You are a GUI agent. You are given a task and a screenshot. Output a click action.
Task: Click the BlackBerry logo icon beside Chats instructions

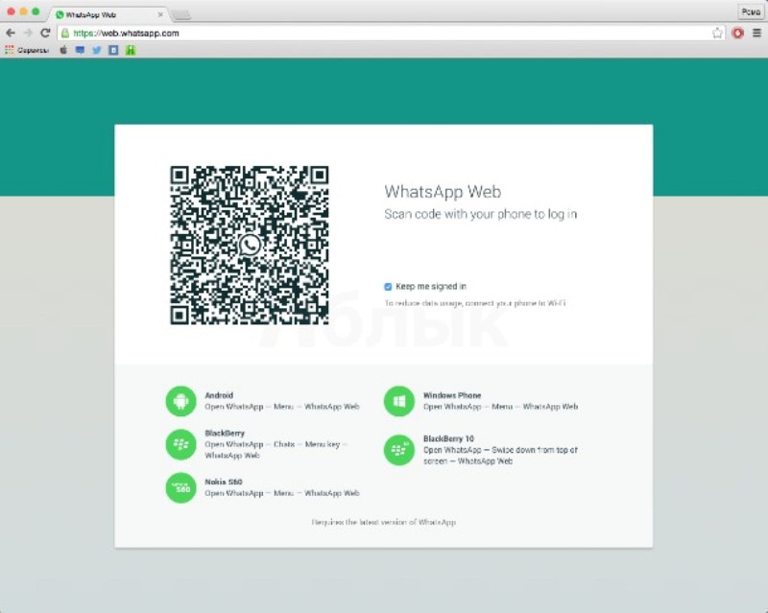pos(180,444)
